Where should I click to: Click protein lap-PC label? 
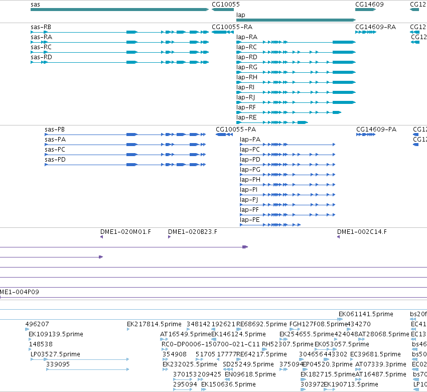pyautogui.click(x=250, y=150)
